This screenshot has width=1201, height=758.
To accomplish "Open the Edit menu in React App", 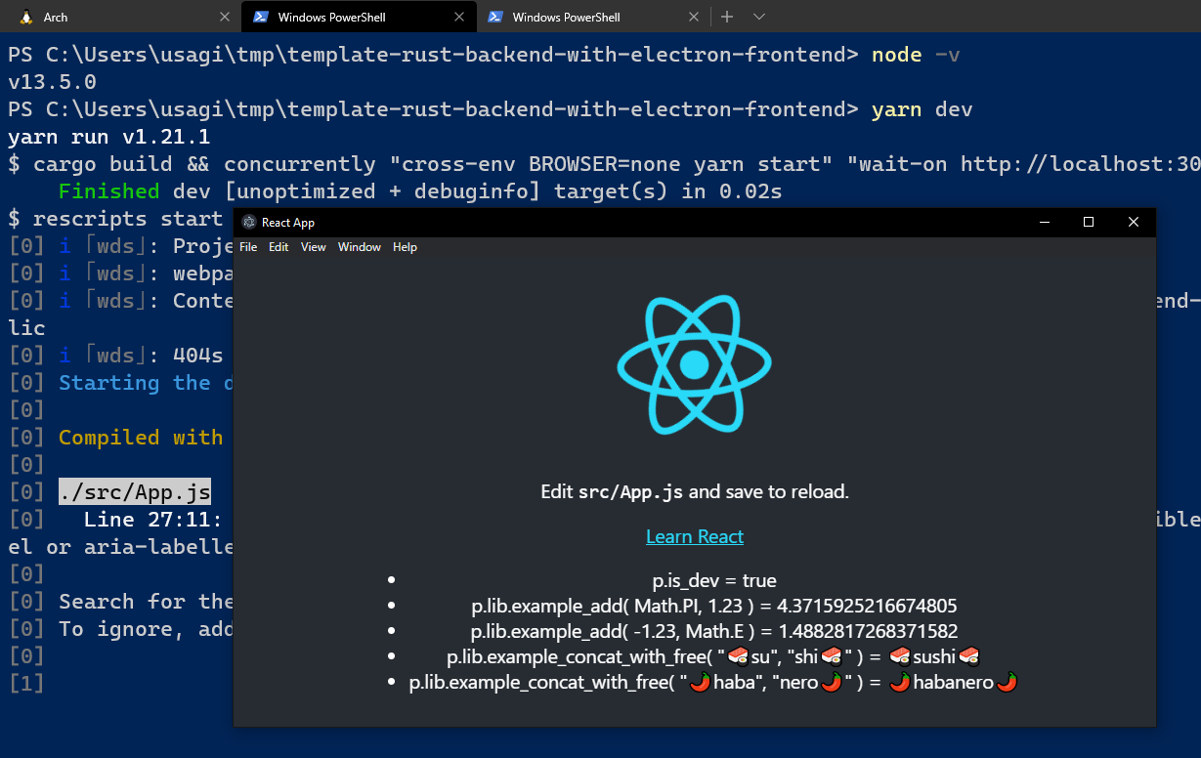I will 279,247.
